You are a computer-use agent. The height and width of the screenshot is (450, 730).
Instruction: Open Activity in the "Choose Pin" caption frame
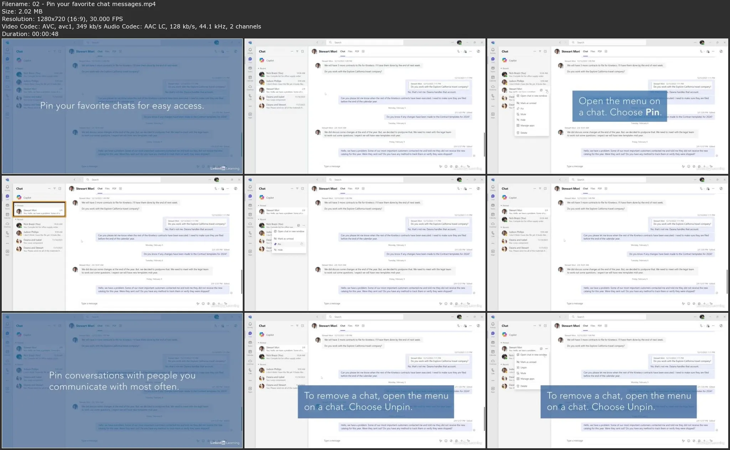[x=493, y=51]
